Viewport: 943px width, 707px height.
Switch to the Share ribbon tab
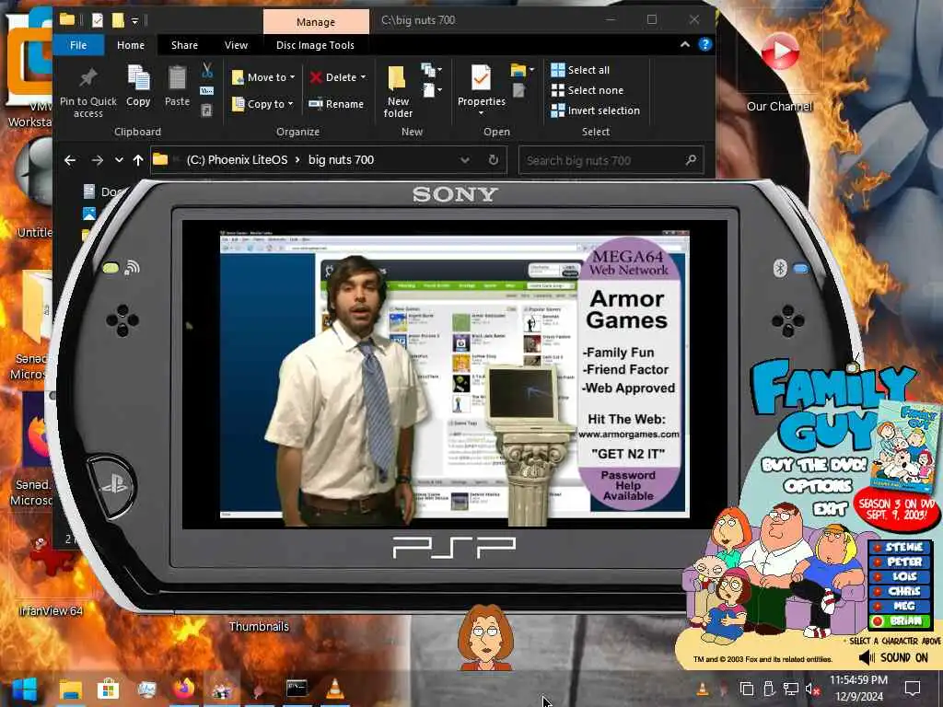pyautogui.click(x=184, y=45)
